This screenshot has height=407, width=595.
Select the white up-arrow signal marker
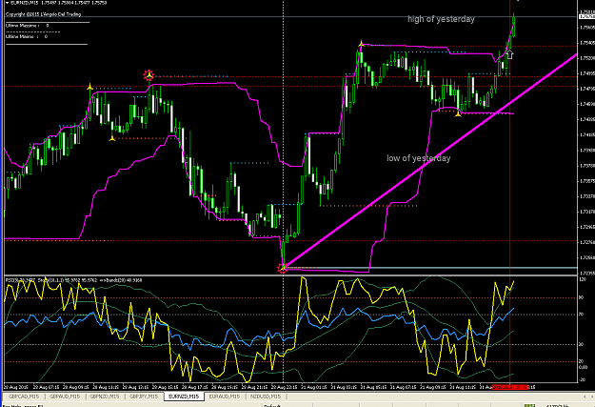click(510, 54)
